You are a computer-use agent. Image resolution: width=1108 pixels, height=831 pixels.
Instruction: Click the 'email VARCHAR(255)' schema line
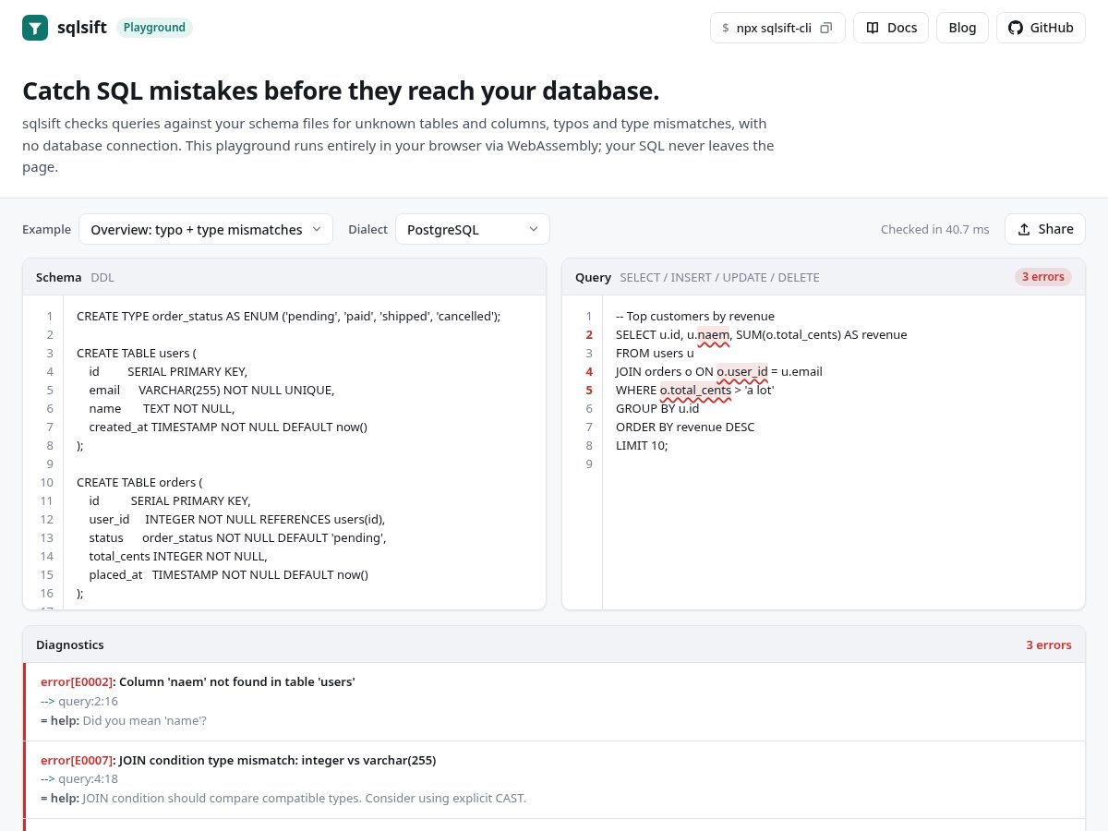(211, 390)
